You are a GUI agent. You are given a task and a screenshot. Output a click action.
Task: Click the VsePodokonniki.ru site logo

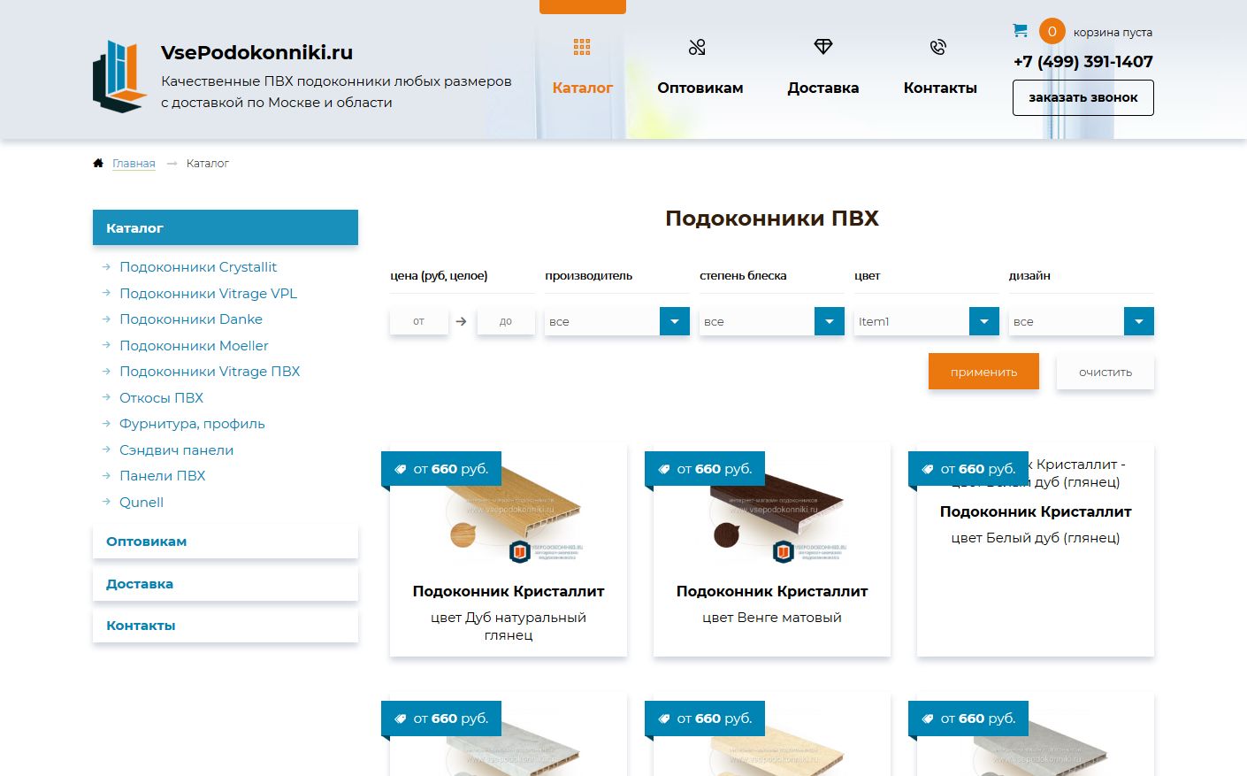[x=119, y=76]
